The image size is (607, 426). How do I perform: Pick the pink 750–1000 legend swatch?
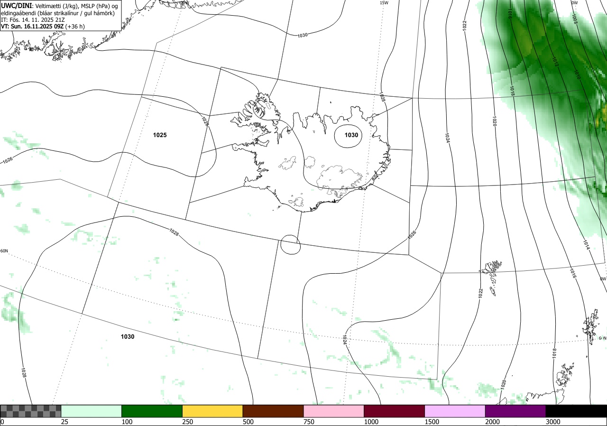334,411
